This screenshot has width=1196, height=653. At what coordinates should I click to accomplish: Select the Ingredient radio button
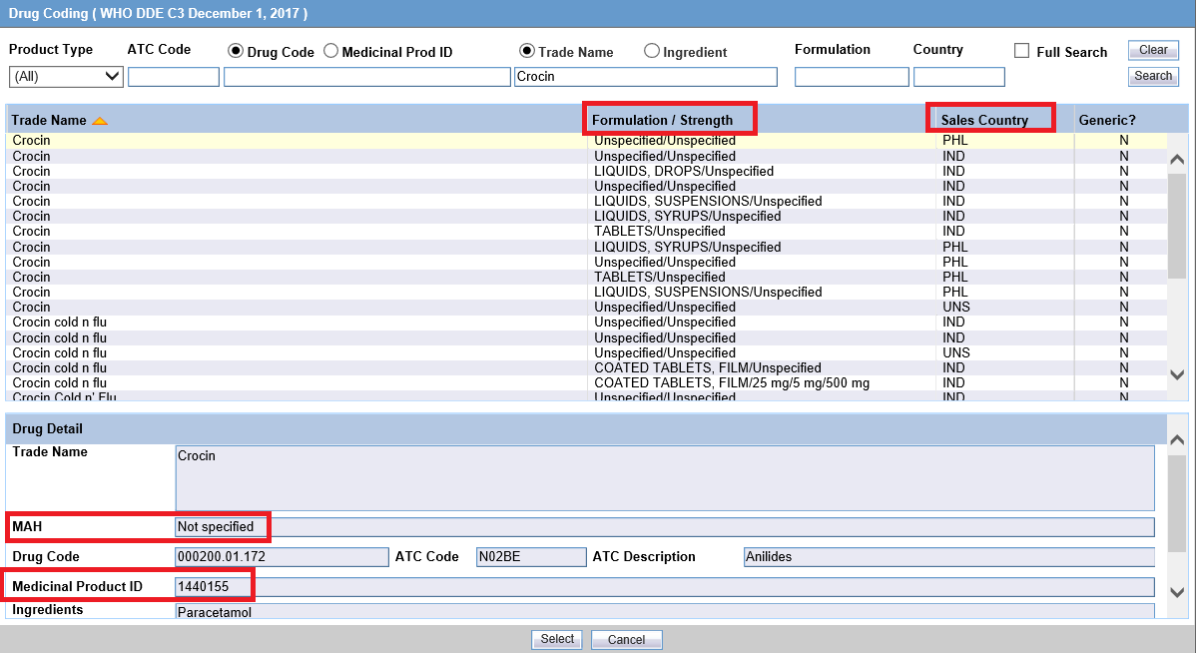tap(651, 51)
